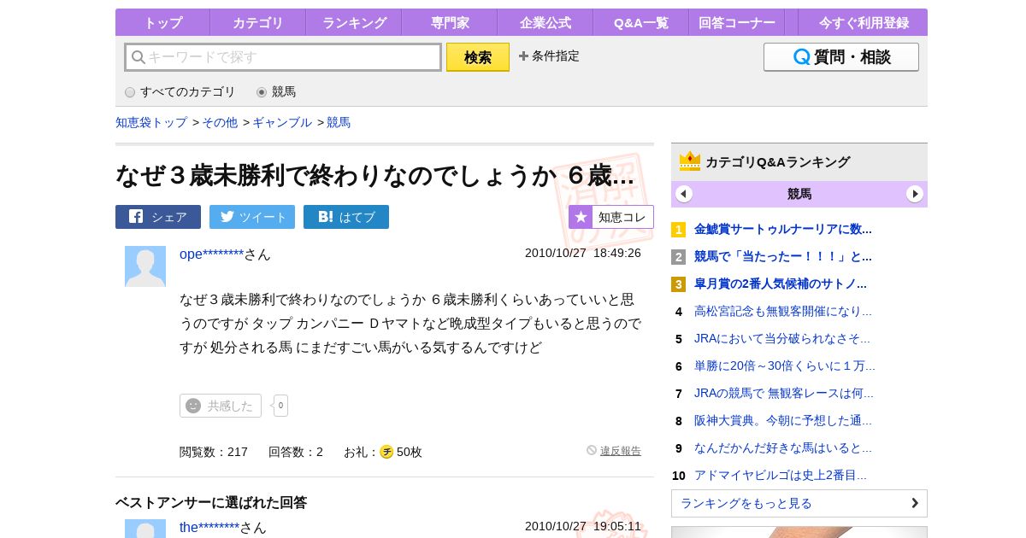Image resolution: width=1026 pixels, height=538 pixels.
Task: Click the 共感した smiley button
Action: coord(221,406)
